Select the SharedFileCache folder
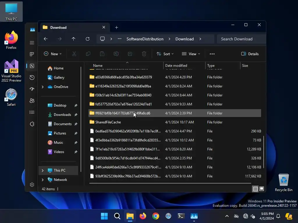 [175, 122]
